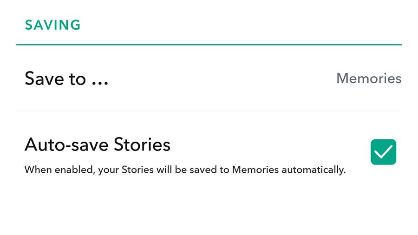Screen dimensions: 418x235
Task: Click the gray divider below Save to
Action: click(209, 111)
